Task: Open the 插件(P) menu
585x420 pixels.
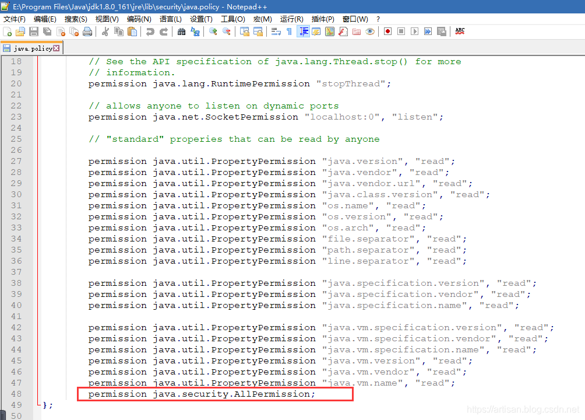Action: (323, 19)
